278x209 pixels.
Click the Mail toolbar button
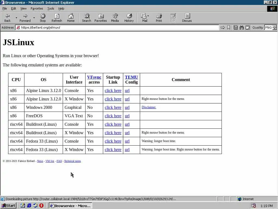(145, 18)
